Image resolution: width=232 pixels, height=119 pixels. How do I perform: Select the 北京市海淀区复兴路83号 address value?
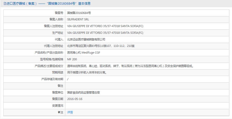click(x=101, y=46)
